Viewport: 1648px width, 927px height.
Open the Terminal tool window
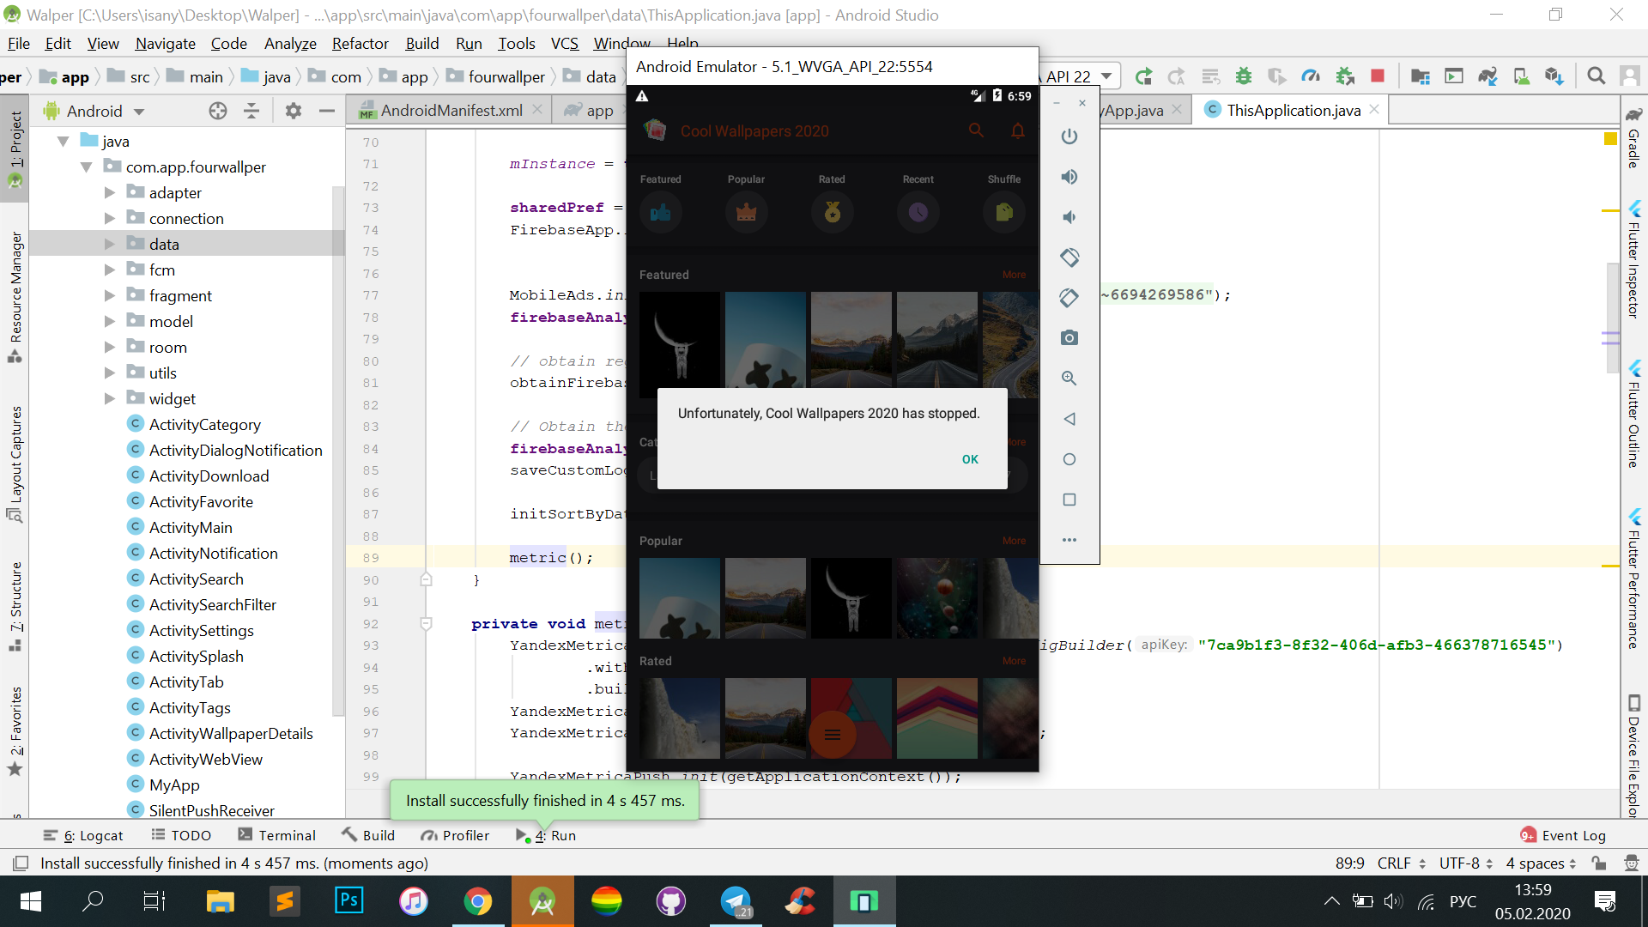coord(276,835)
